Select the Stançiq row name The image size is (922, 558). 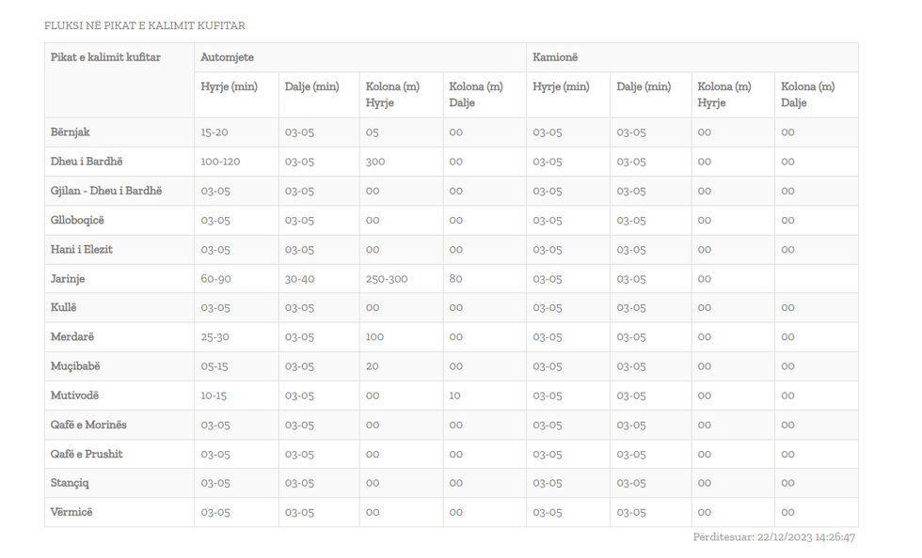70,483
